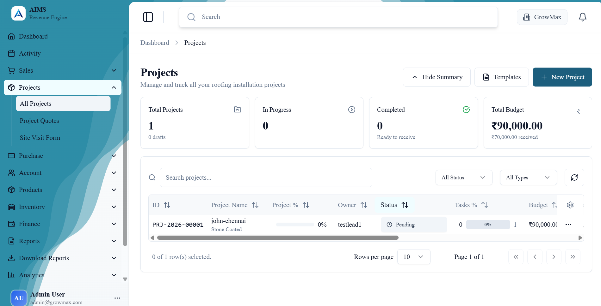Click the AIMS logo icon

coord(18,14)
